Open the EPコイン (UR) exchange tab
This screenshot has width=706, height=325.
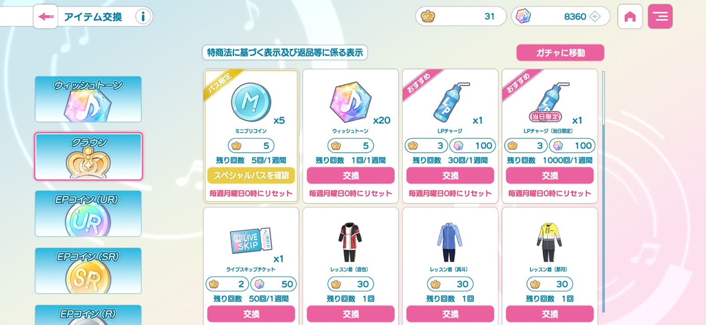tap(88, 214)
